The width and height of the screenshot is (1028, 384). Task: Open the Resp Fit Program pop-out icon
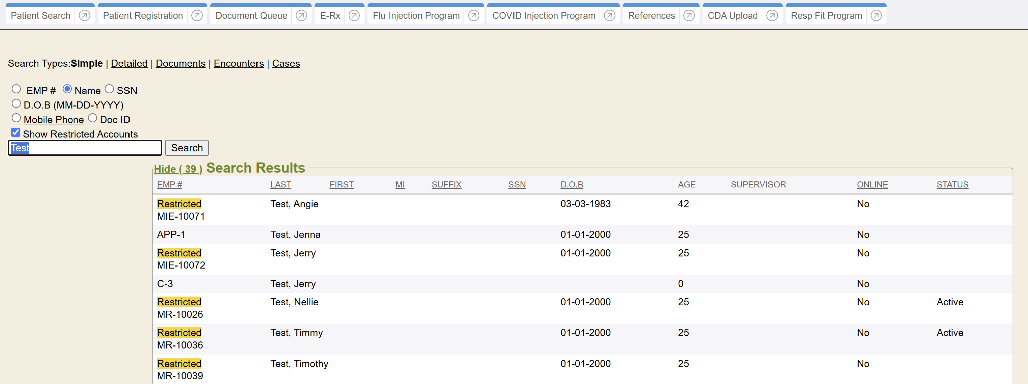[x=876, y=16]
